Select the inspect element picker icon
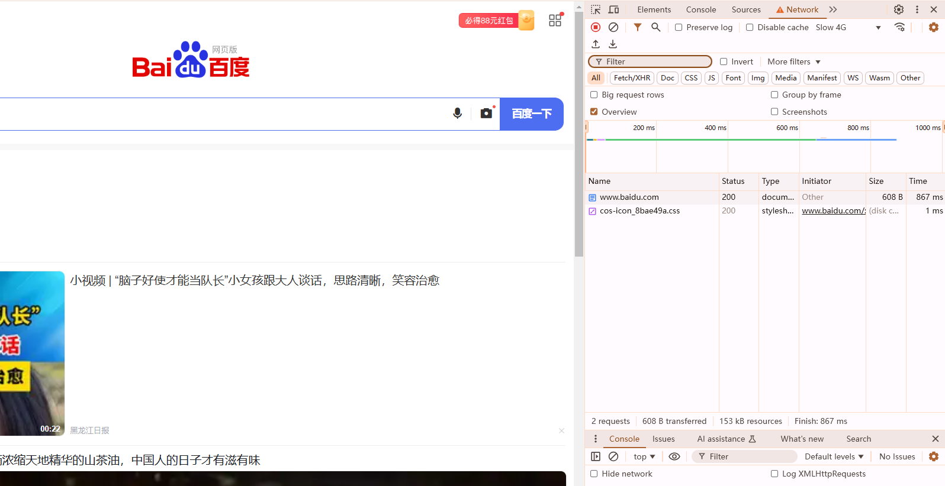Image resolution: width=945 pixels, height=486 pixels. click(x=596, y=9)
